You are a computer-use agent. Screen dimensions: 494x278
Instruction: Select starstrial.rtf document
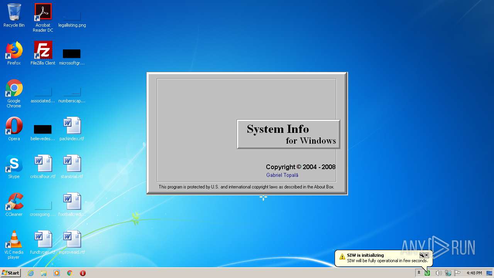pos(72,167)
